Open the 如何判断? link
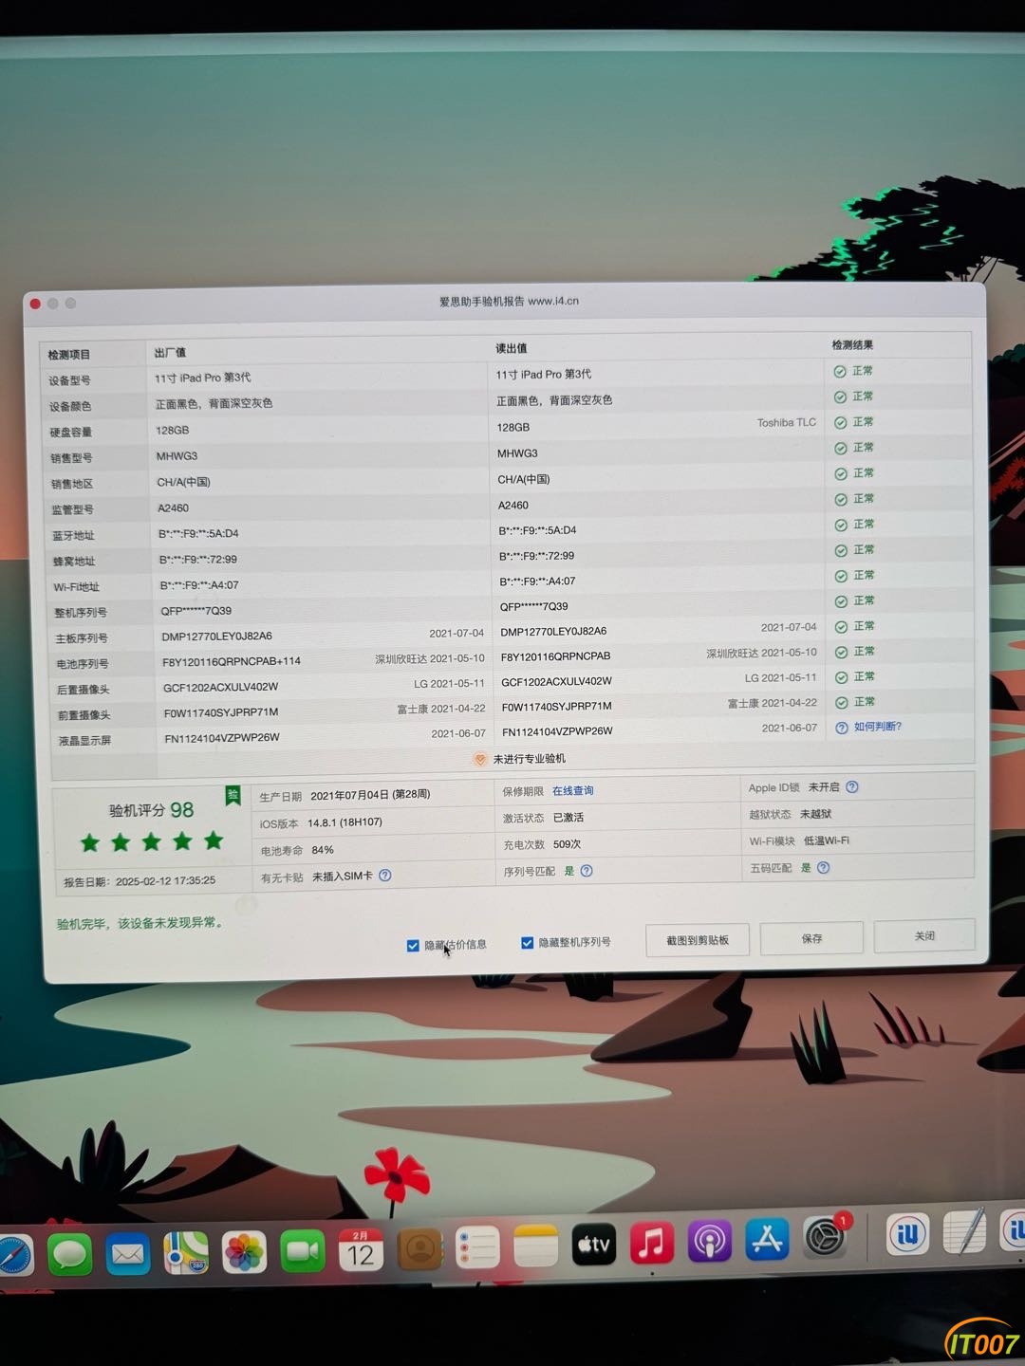1025x1366 pixels. pyautogui.click(x=878, y=727)
